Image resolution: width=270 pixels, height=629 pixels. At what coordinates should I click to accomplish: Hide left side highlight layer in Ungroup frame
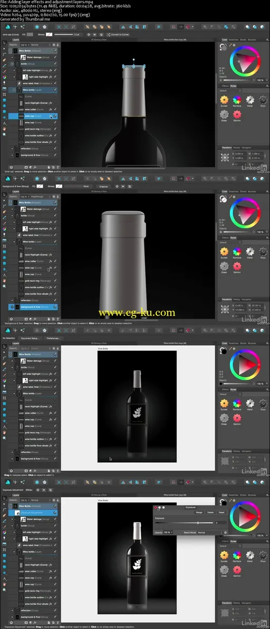point(55,222)
